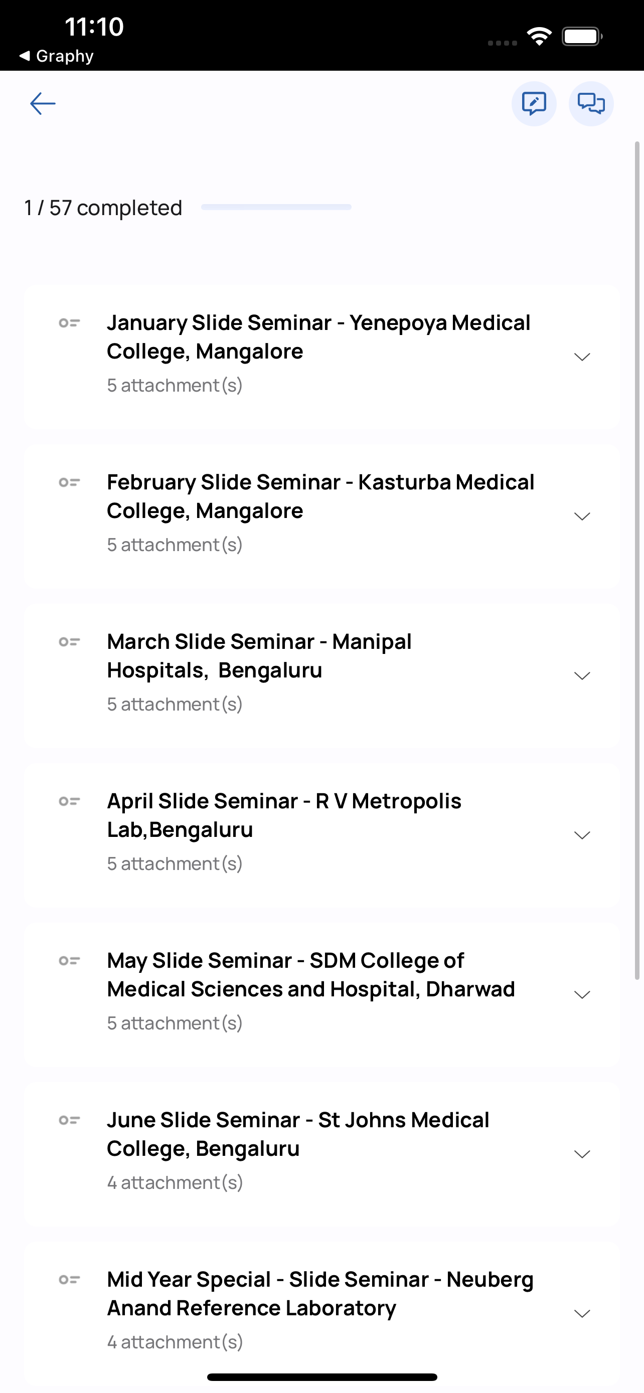This screenshot has width=644, height=1393.
Task: Click the vertical scrollbar on right edge
Action: click(x=637, y=561)
